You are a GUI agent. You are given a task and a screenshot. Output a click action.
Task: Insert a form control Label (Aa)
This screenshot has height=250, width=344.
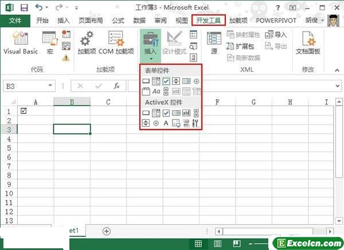click(x=156, y=91)
